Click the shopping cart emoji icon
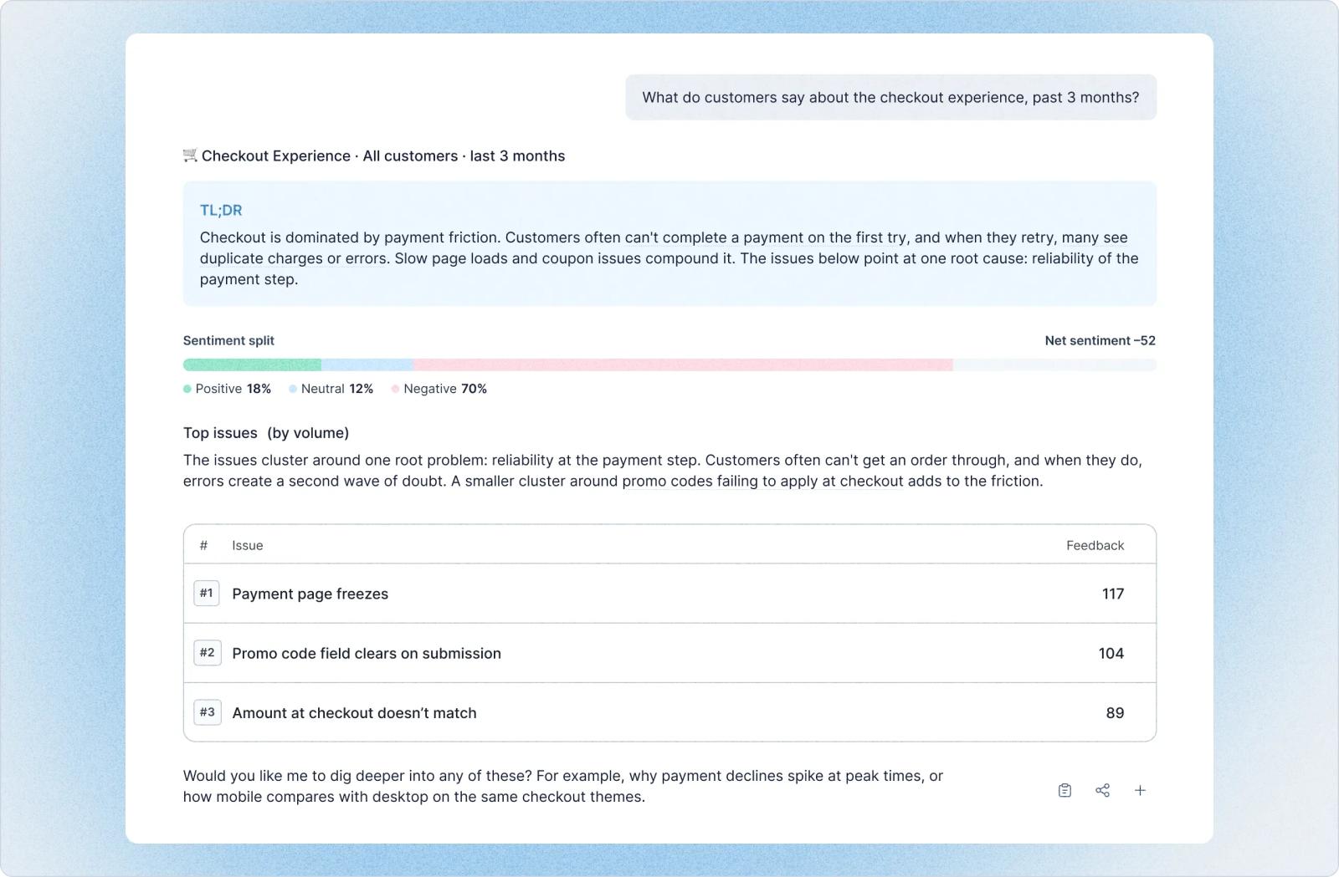 click(x=190, y=155)
